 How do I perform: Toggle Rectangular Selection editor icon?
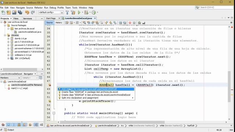click(x=101, y=23)
